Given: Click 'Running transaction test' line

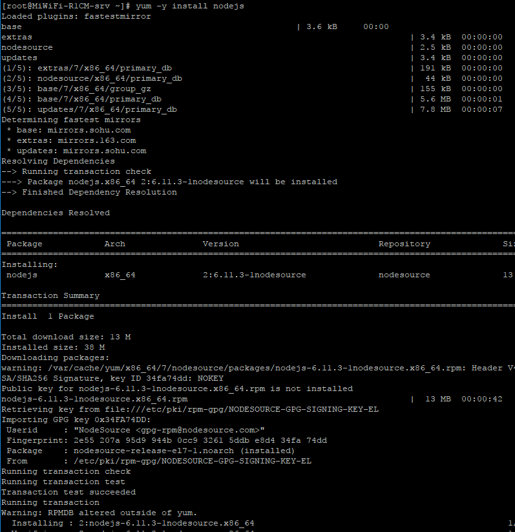Looking at the screenshot, I should coord(63,482).
